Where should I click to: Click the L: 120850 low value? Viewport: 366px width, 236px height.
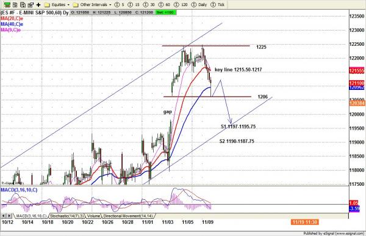pyautogui.click(x=123, y=12)
